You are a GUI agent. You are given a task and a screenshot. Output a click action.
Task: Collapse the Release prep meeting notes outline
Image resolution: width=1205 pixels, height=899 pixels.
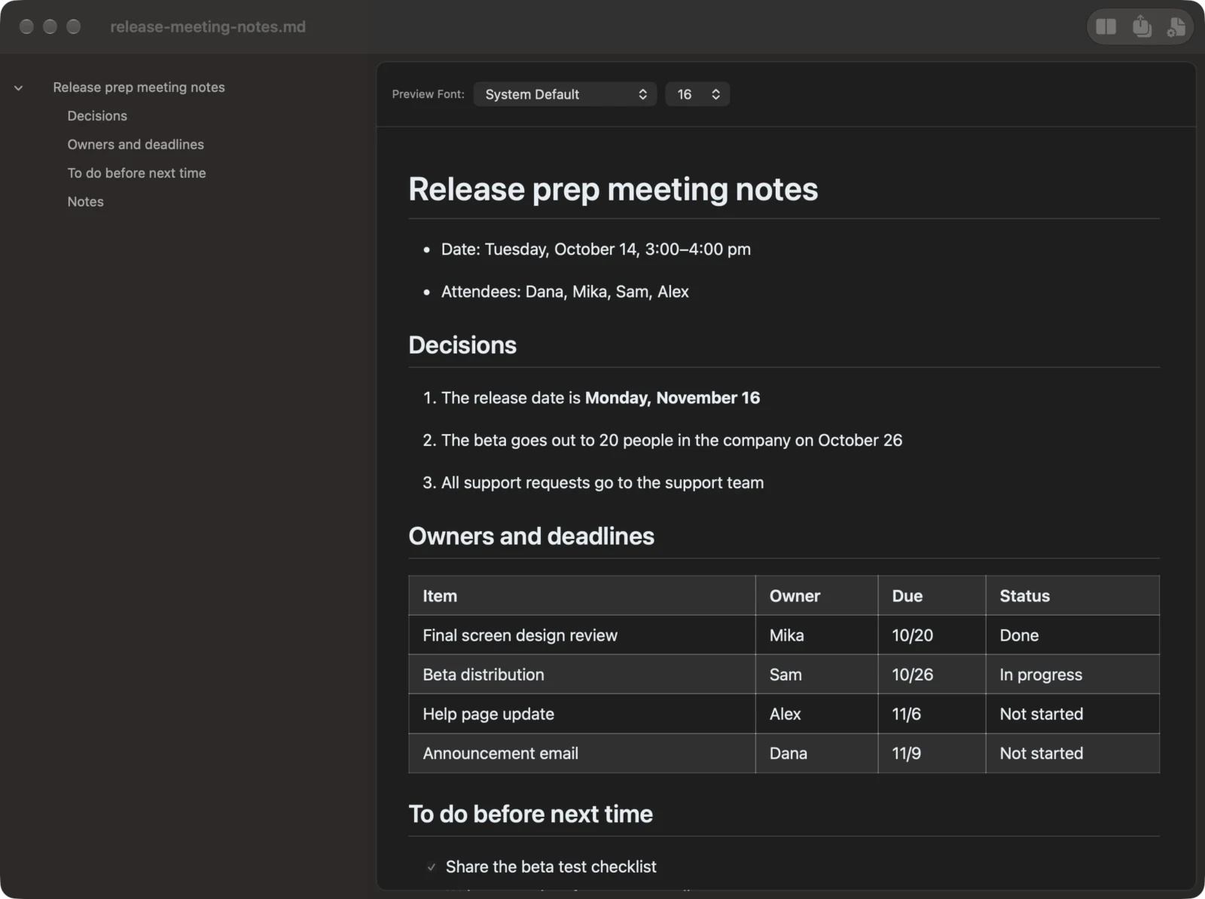click(18, 88)
